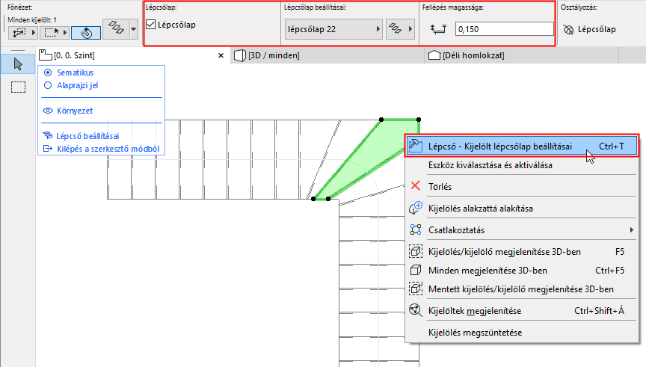
Task: Click the Ctrl+T shortcut text
Action: (612, 146)
